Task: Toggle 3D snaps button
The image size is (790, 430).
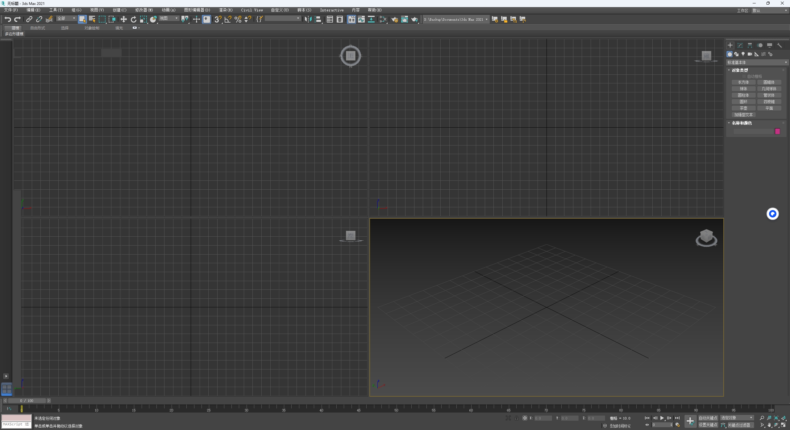Action: point(218,19)
